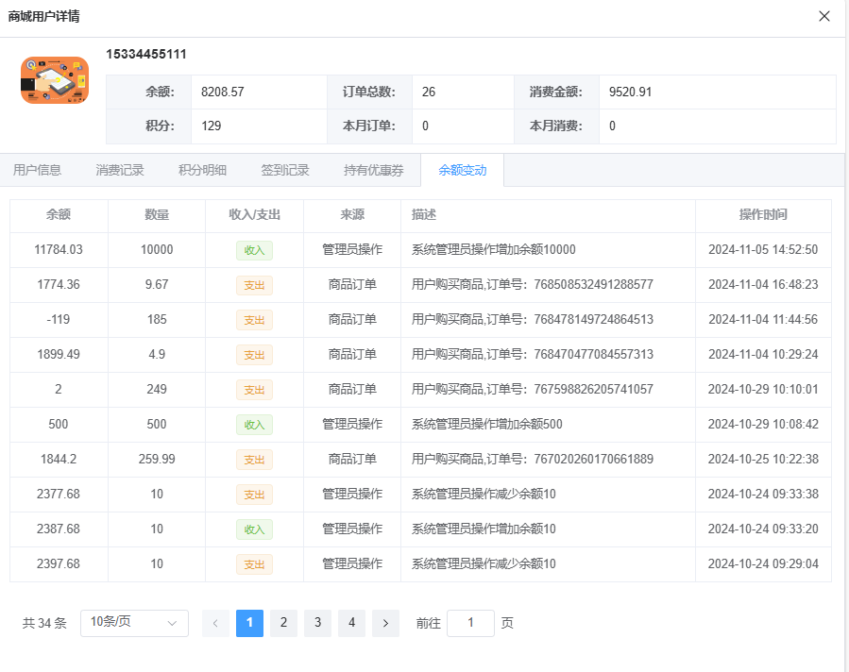849x672 pixels.
Task: Click order description ending in 768508532491288577
Action: pos(532,285)
